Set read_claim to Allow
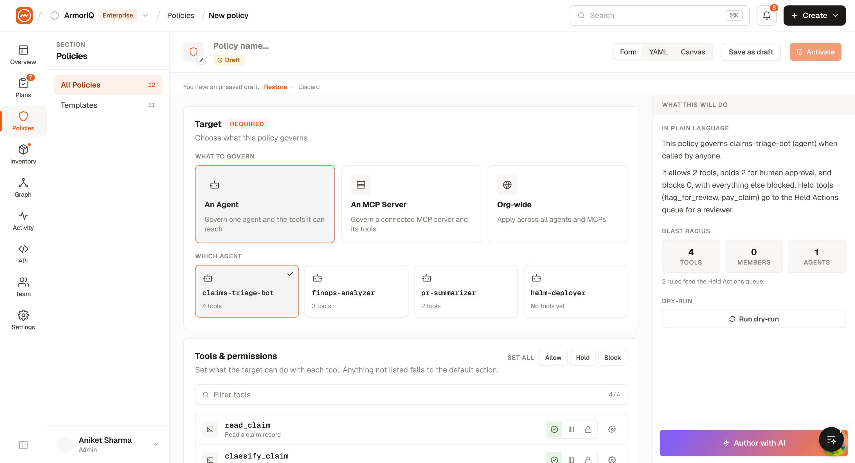This screenshot has height=463, width=855. [x=554, y=429]
